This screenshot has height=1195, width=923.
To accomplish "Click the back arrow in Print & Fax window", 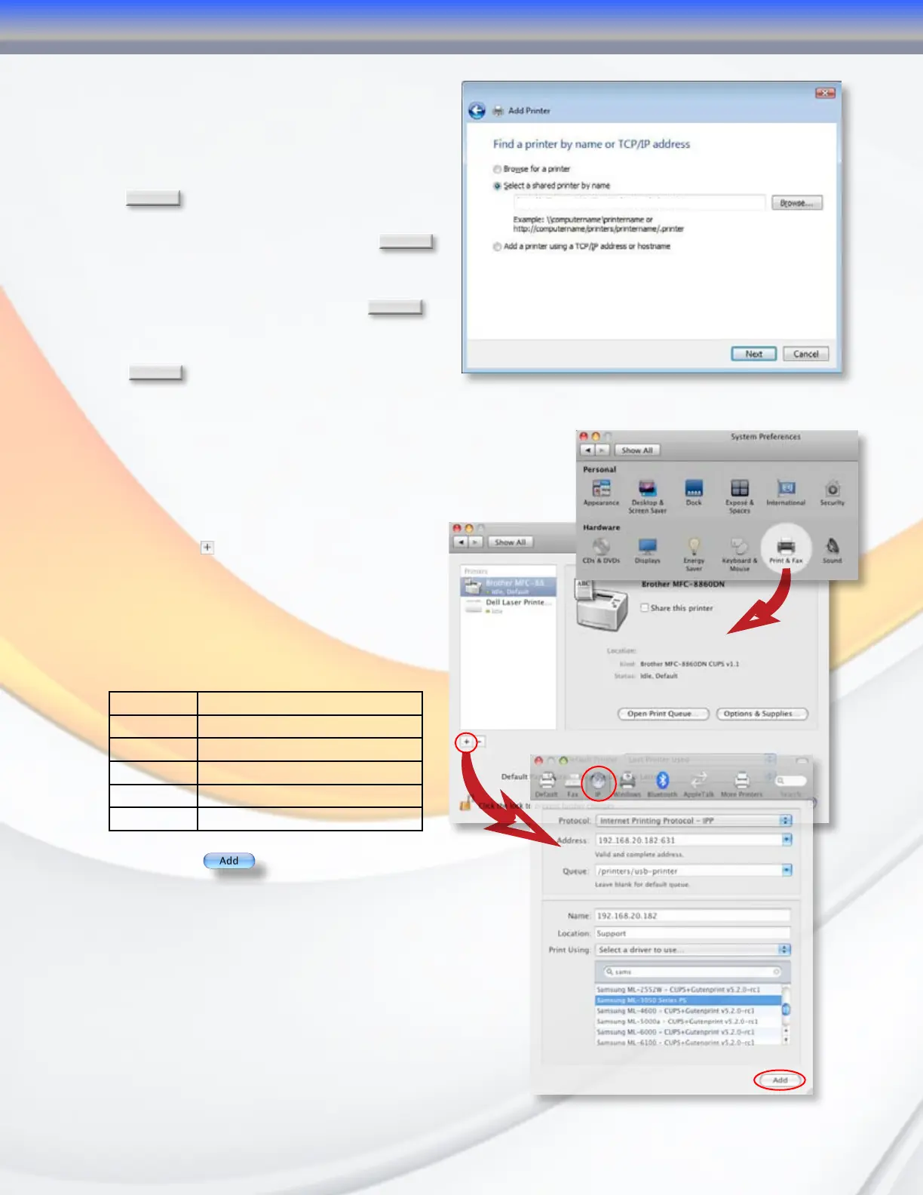I will (x=461, y=542).
